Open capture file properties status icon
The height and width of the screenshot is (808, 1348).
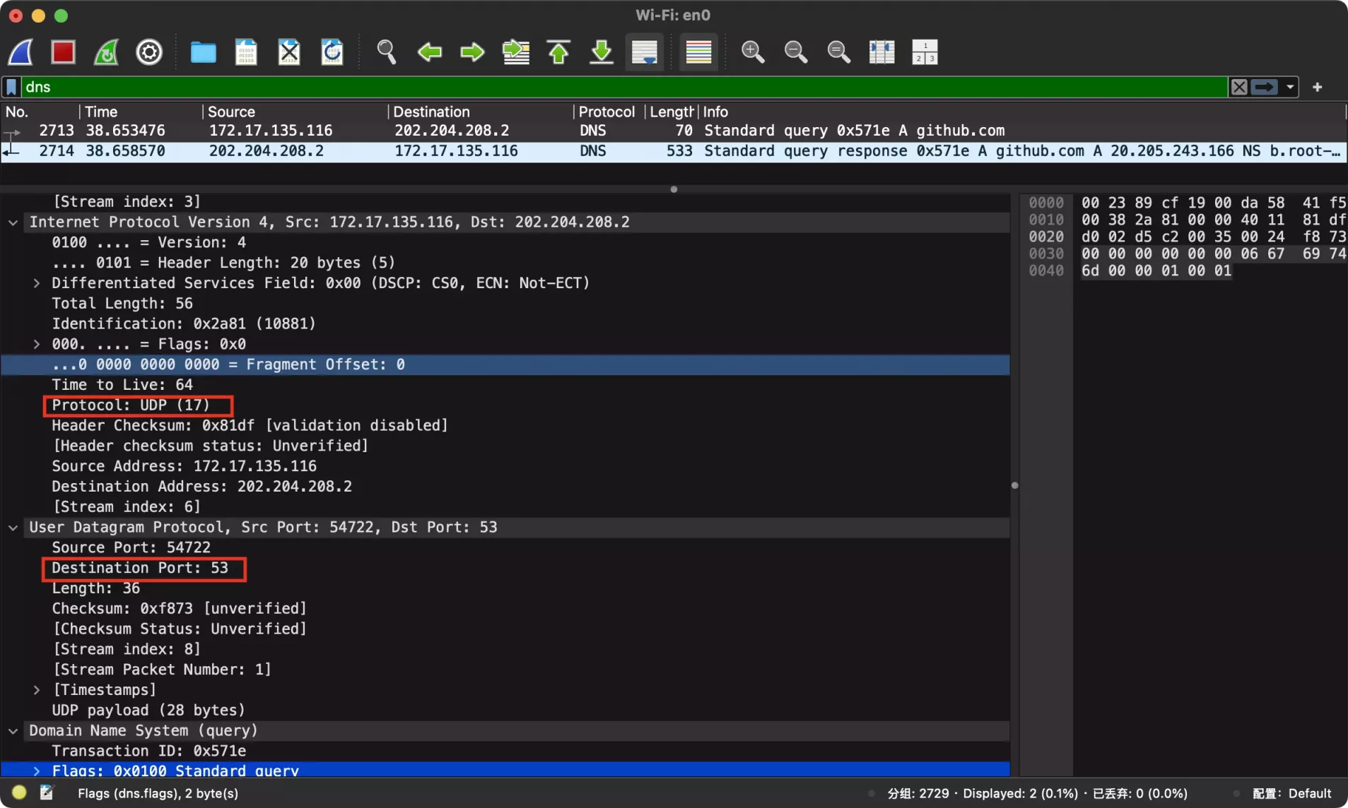(47, 792)
